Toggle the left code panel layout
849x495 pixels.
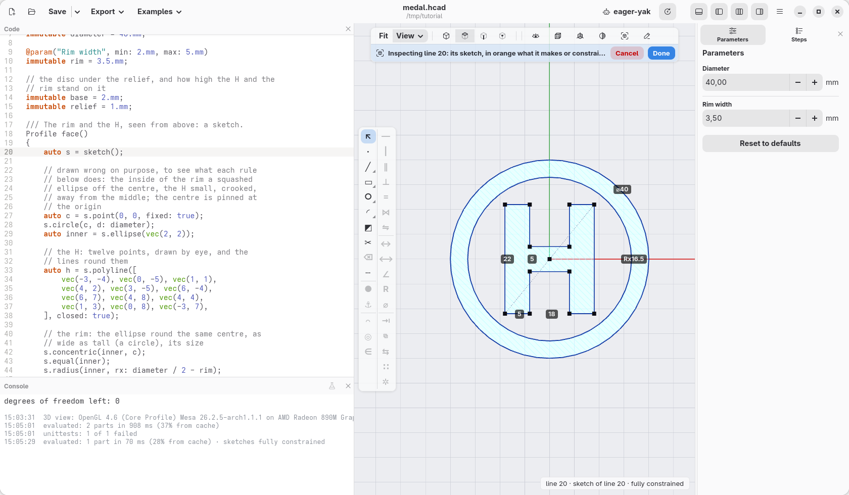[x=719, y=12]
